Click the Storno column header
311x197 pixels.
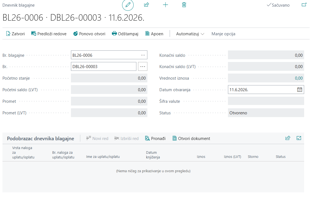click(253, 157)
